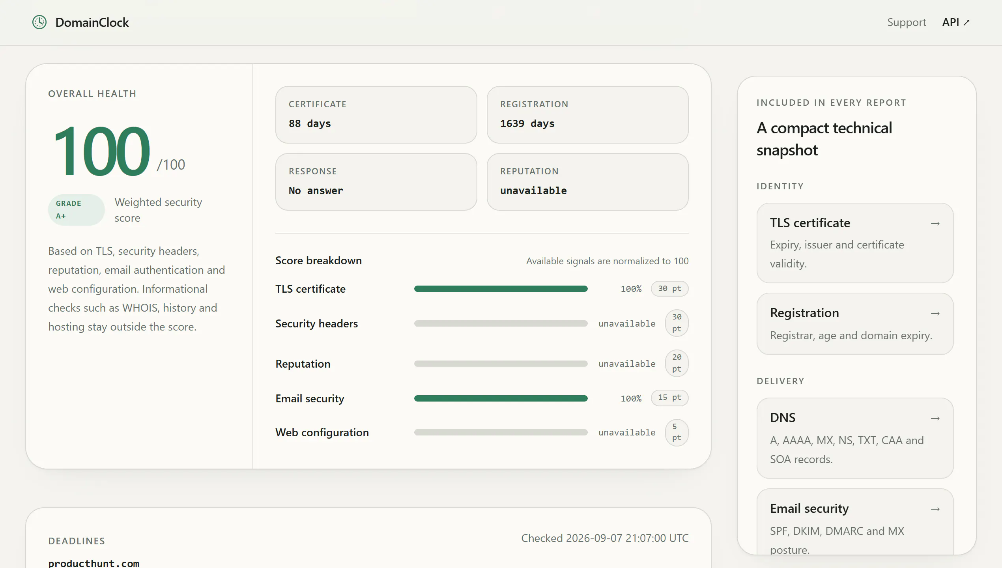Click the 30 pt badge for Security headers
This screenshot has height=568, width=1002.
pos(677,323)
